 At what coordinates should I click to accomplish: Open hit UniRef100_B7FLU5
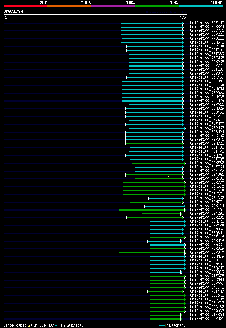(x=207, y=23)
